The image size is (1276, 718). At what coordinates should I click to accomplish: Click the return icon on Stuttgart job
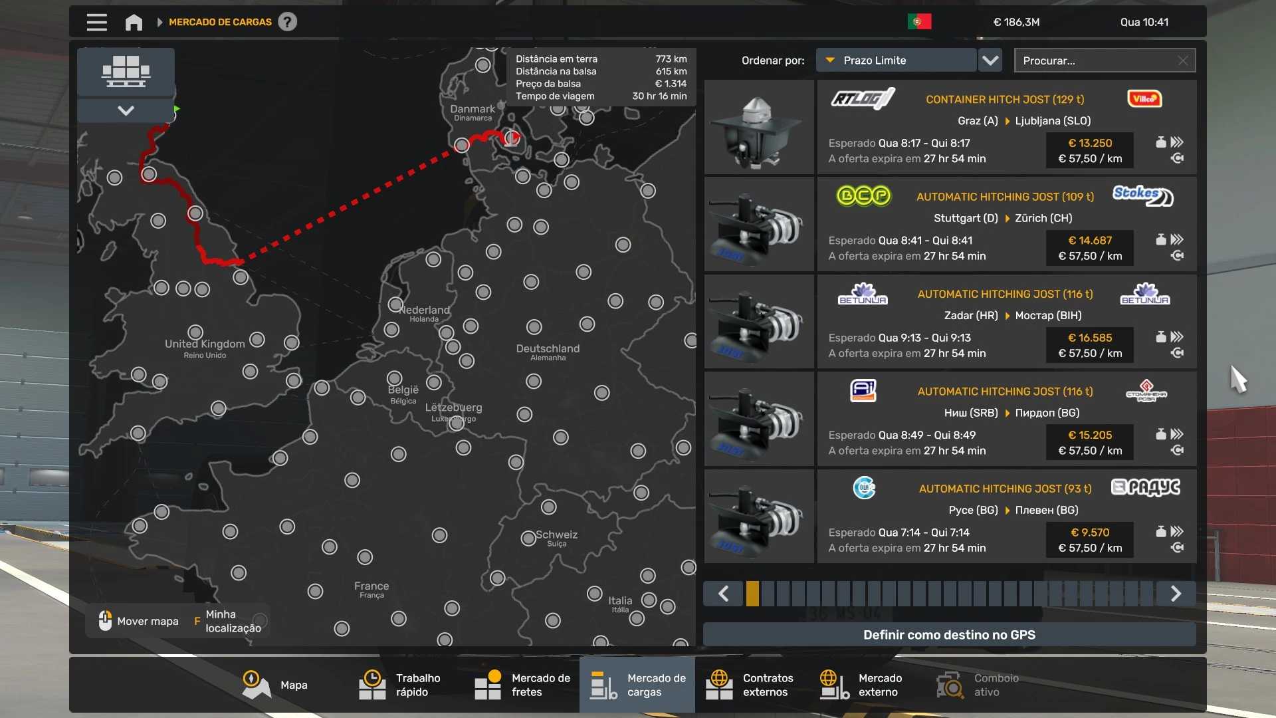click(x=1177, y=256)
